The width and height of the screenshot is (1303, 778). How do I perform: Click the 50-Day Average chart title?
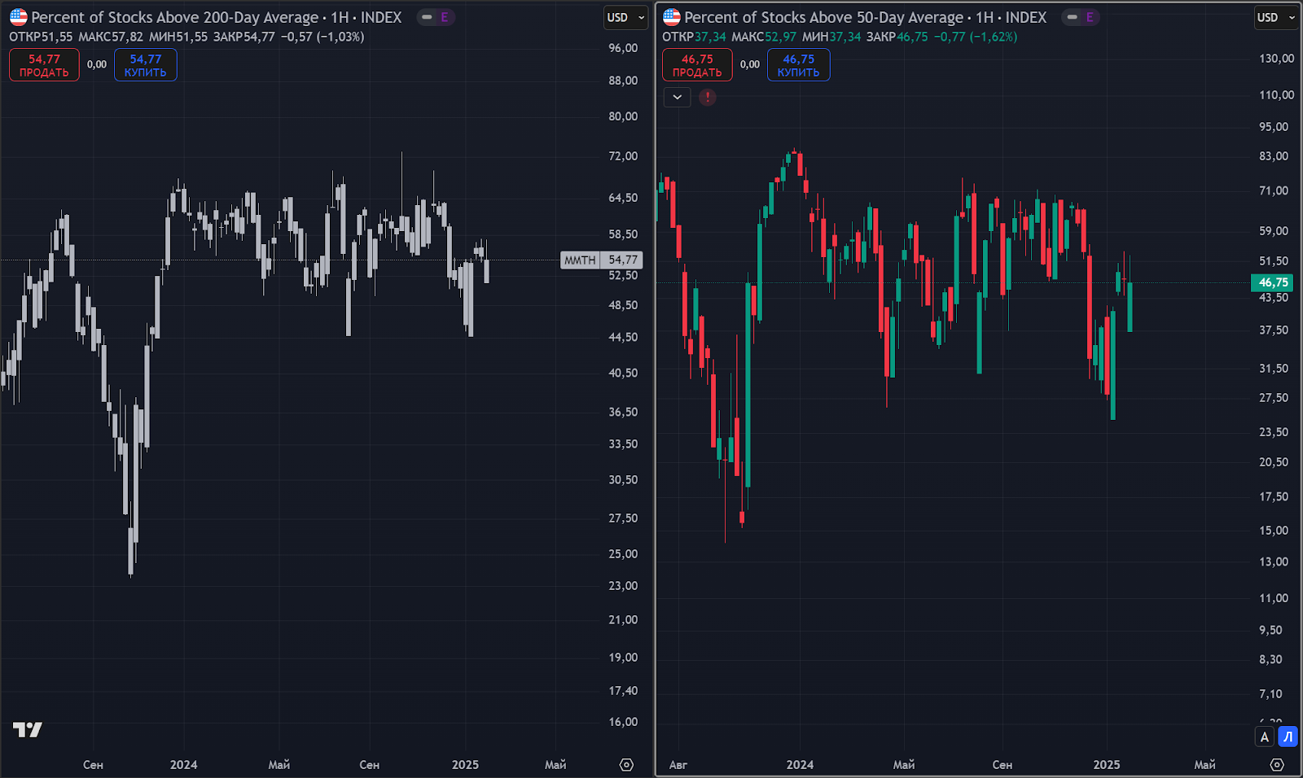[866, 17]
